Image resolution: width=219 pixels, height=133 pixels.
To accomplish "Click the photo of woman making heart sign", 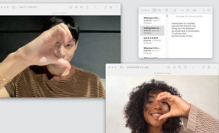I will coord(162,104).
